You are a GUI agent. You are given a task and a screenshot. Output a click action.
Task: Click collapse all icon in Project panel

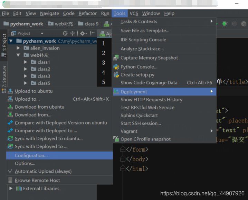73,33
